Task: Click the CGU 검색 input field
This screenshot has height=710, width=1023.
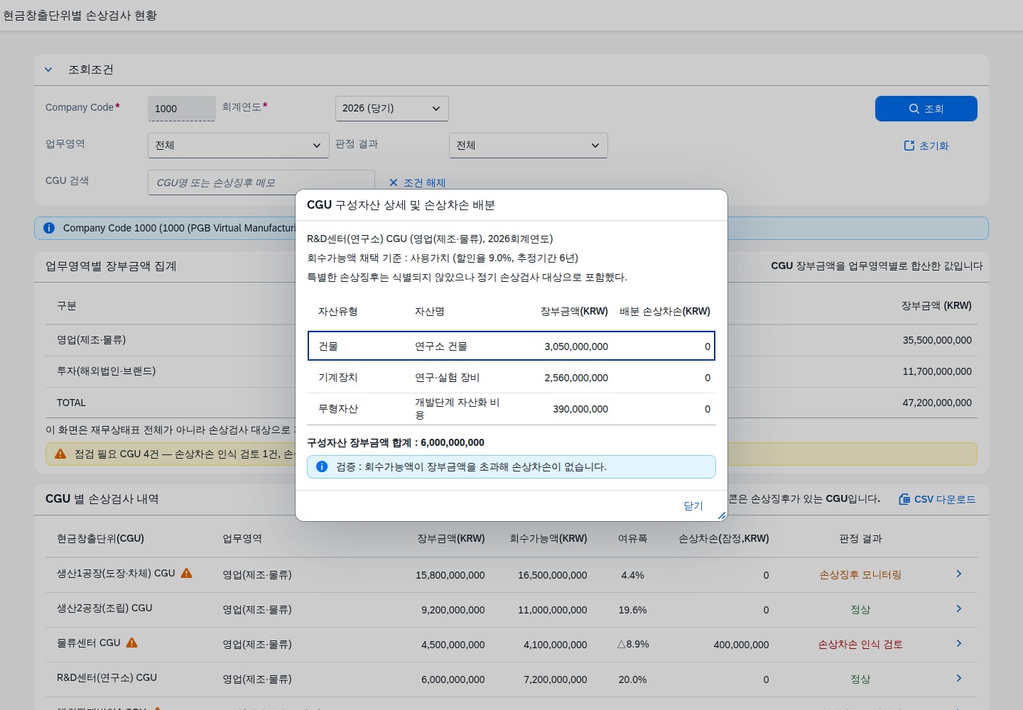Action: click(261, 182)
